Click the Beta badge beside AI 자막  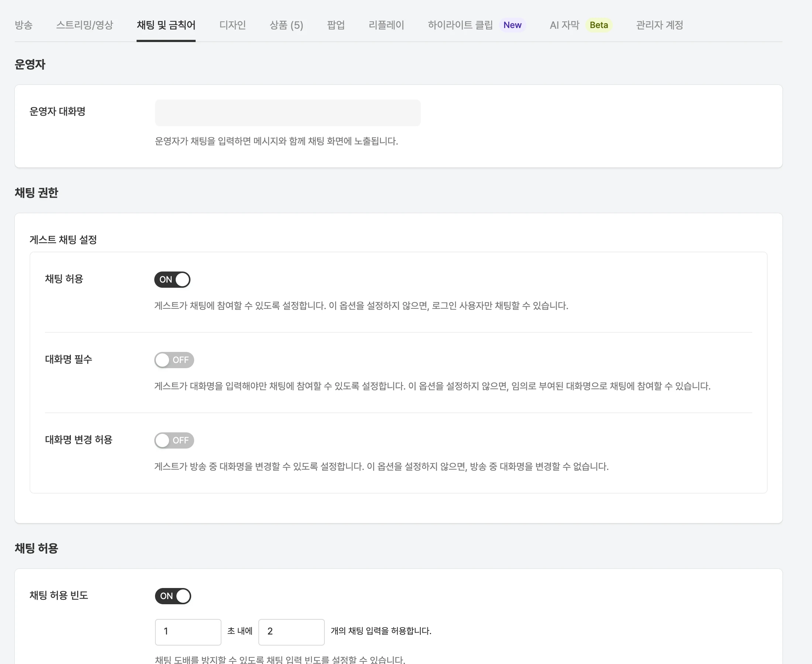pyautogui.click(x=599, y=25)
